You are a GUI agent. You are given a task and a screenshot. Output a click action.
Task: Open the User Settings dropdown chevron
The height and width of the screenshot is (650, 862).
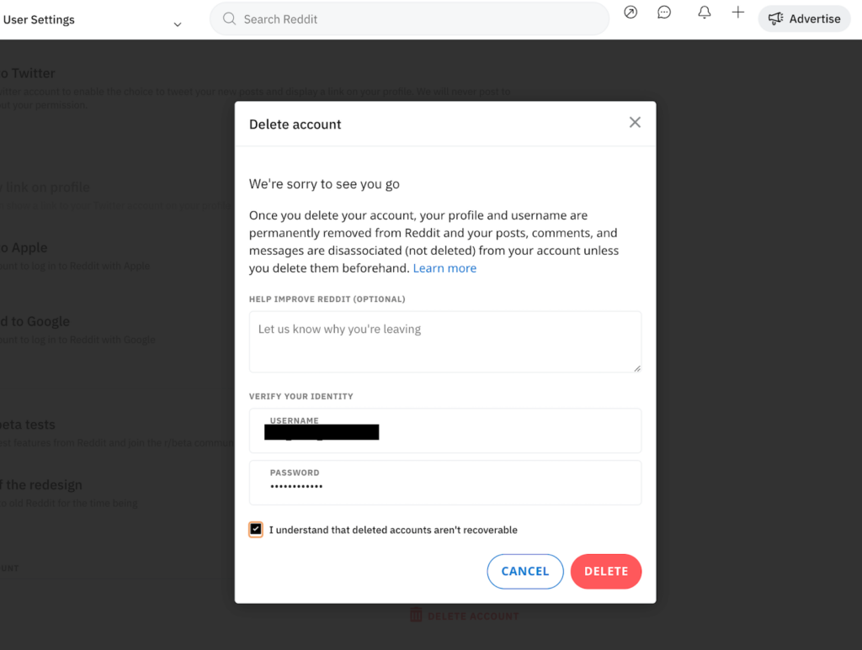177,25
